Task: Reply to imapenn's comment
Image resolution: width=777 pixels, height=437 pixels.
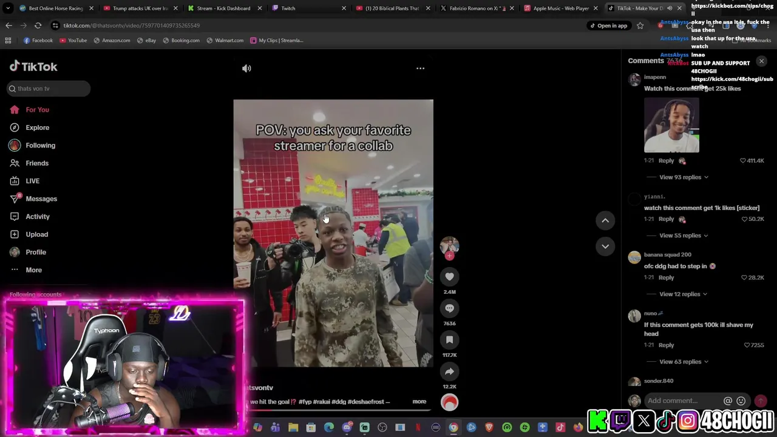Action: 666,161
